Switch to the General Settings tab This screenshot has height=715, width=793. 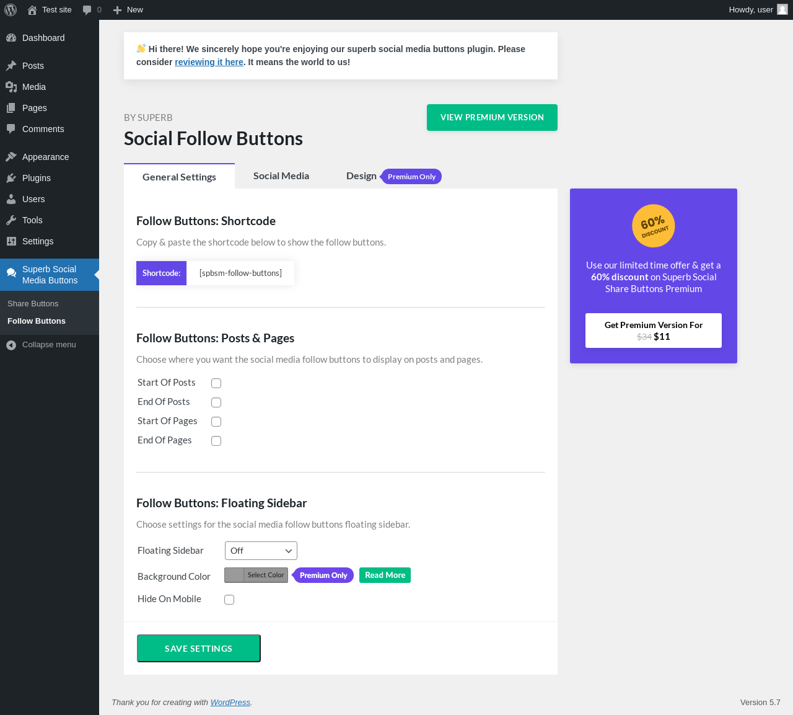(x=179, y=177)
